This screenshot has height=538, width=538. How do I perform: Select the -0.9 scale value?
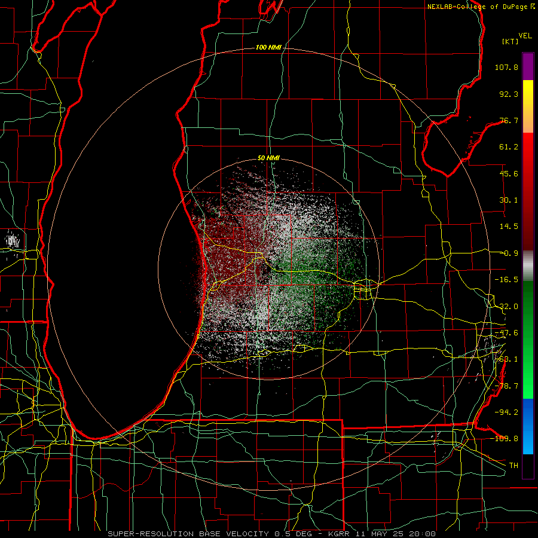point(511,253)
